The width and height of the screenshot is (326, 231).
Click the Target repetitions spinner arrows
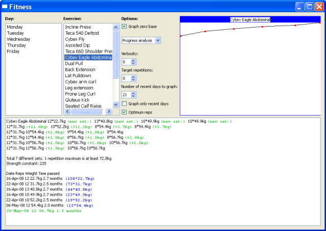(133, 78)
